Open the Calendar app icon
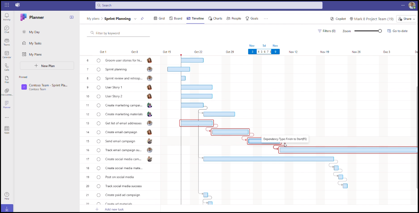Viewport: 419px width, 213px height. pos(7,55)
